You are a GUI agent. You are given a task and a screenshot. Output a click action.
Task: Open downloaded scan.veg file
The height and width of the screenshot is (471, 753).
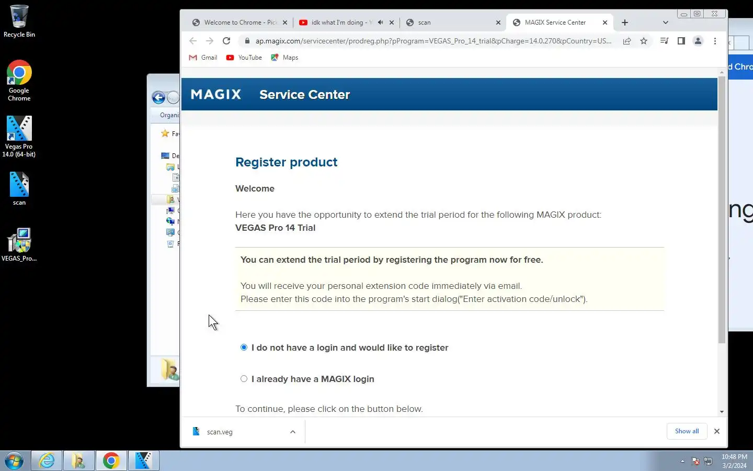pyautogui.click(x=220, y=432)
